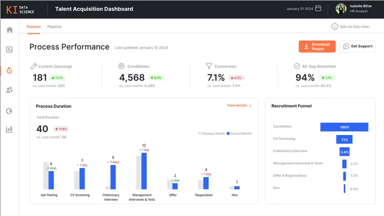
Task: Click the 6.5% candidates change badge
Action: 156,78
